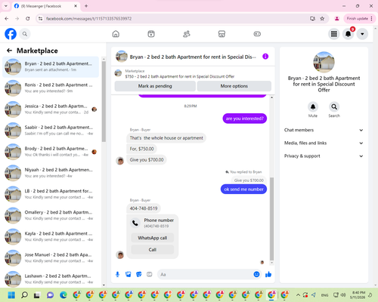
Task: Click WhatsApp call button
Action: pyautogui.click(x=153, y=238)
